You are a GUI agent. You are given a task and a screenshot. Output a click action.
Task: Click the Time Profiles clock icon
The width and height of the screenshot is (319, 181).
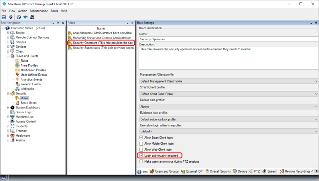18,65
